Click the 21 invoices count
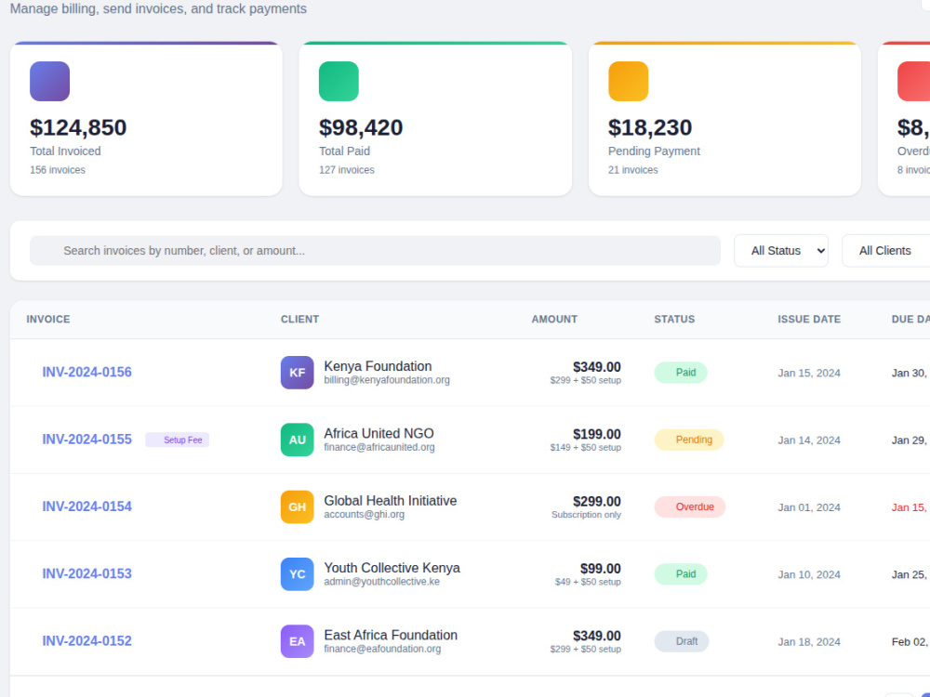Image resolution: width=930 pixels, height=697 pixels. (632, 170)
